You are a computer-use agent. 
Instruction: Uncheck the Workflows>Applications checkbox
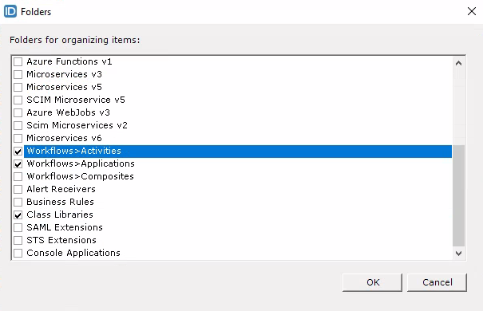tap(18, 164)
